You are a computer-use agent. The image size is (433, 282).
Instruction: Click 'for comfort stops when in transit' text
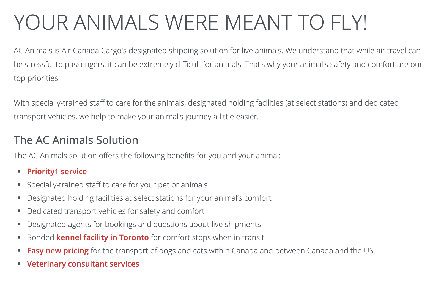[207, 237]
